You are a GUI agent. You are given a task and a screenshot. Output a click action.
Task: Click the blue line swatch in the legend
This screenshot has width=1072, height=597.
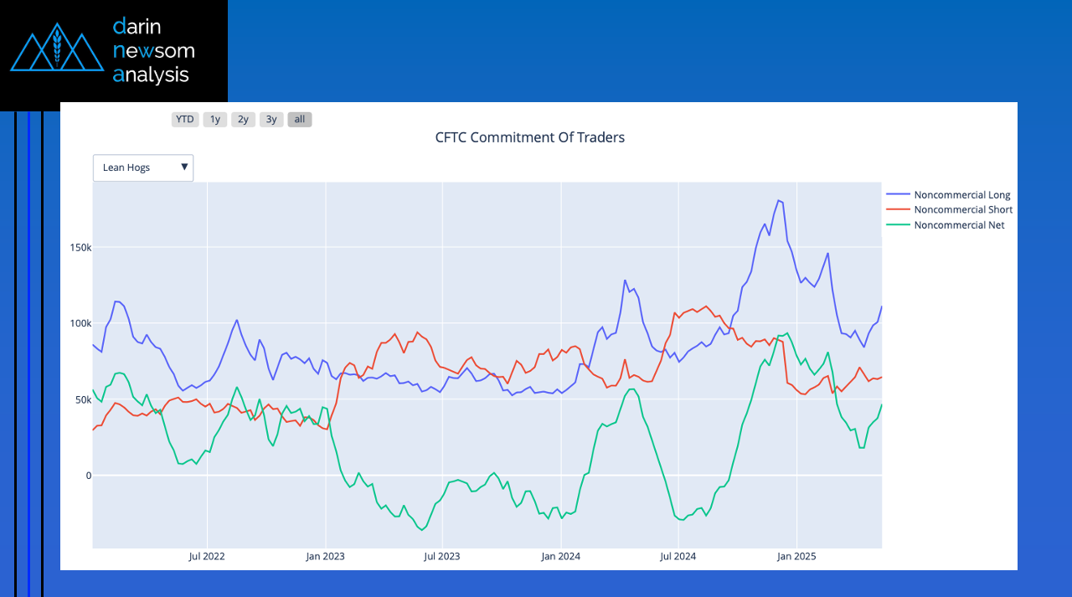pos(898,195)
